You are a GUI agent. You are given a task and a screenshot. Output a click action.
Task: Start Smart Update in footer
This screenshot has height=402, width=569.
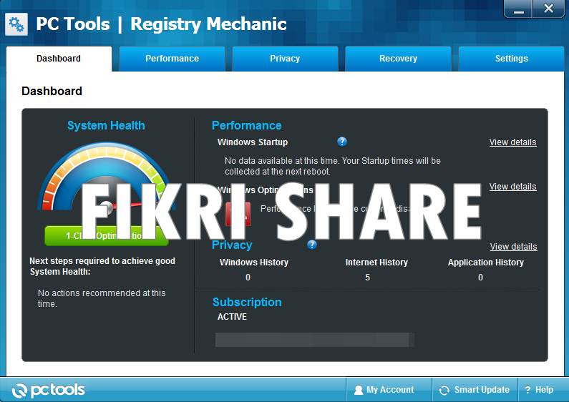[x=475, y=390]
